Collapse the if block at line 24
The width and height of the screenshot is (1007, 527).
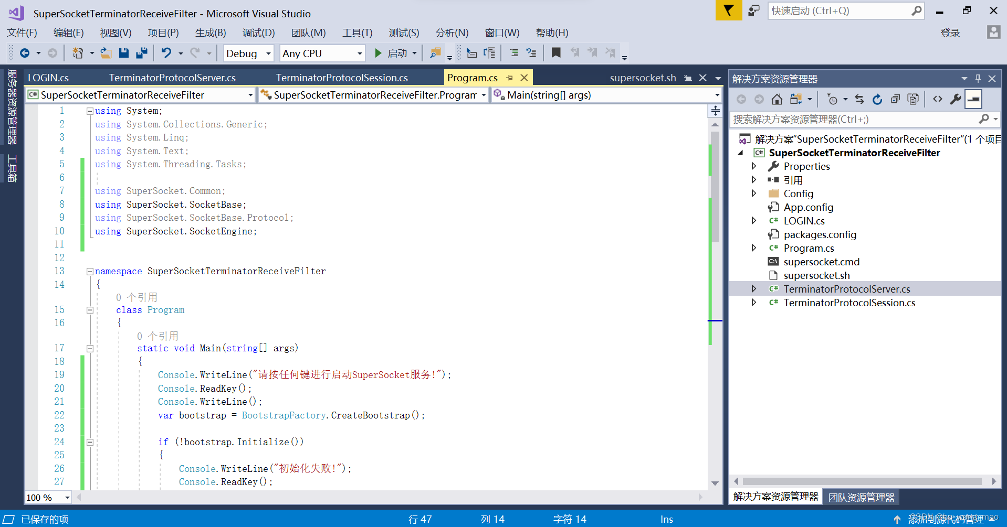(90, 442)
